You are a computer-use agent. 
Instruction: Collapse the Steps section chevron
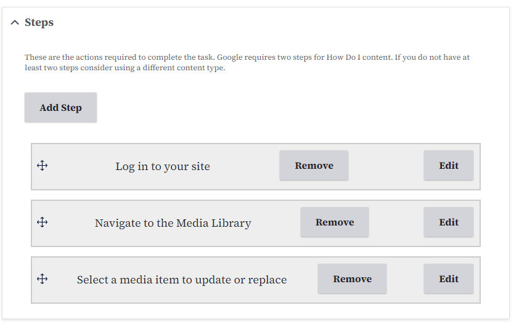15,23
